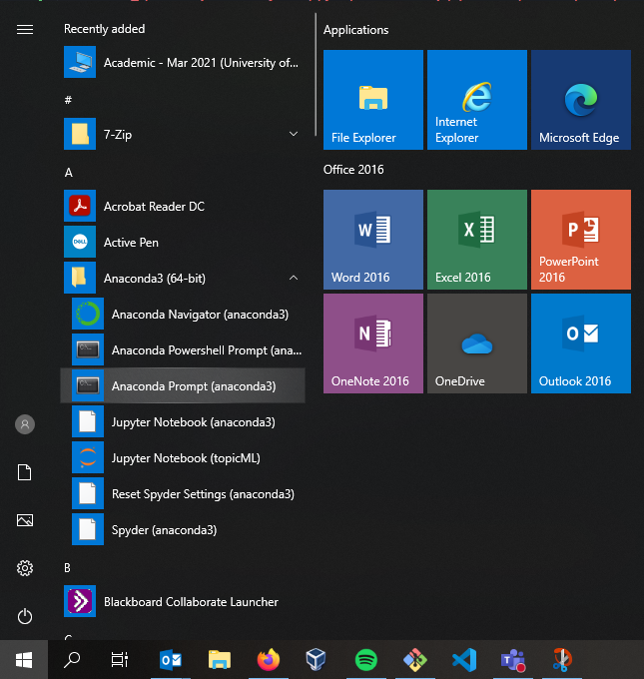Open Settings gear in Start sidebar
This screenshot has width=644, height=679.
point(25,568)
